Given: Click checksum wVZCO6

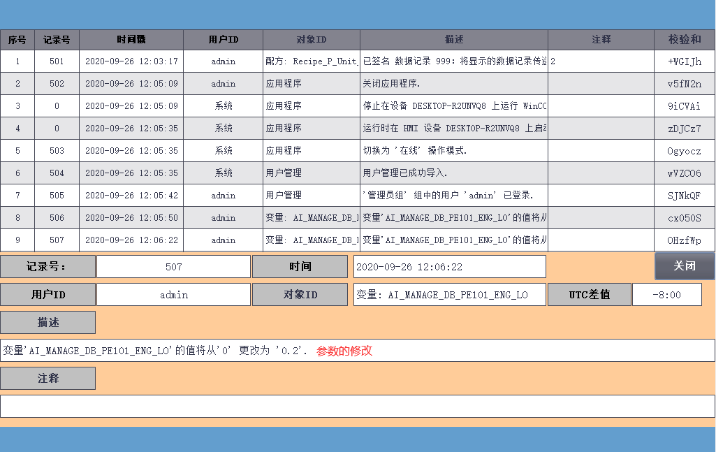Looking at the screenshot, I should 685,173.
